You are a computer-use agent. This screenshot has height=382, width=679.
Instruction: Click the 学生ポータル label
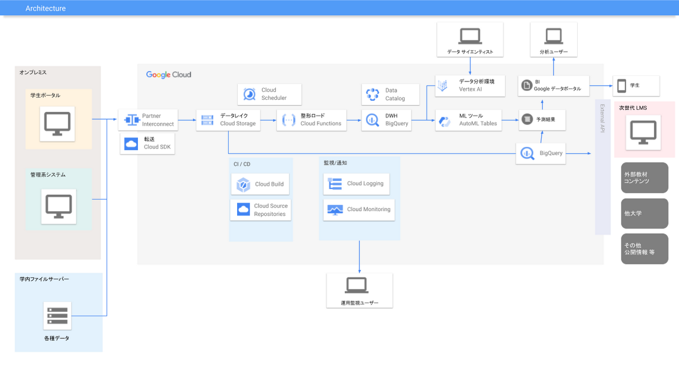(x=45, y=95)
